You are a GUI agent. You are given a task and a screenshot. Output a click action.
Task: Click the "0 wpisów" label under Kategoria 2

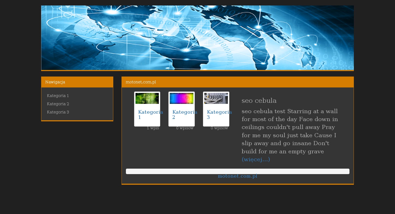[185, 128]
